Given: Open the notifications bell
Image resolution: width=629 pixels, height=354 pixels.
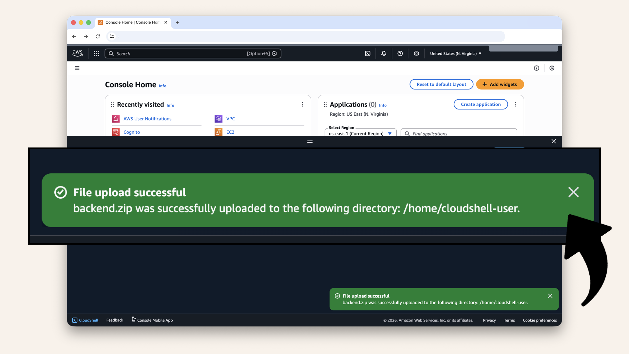Looking at the screenshot, I should pyautogui.click(x=384, y=53).
